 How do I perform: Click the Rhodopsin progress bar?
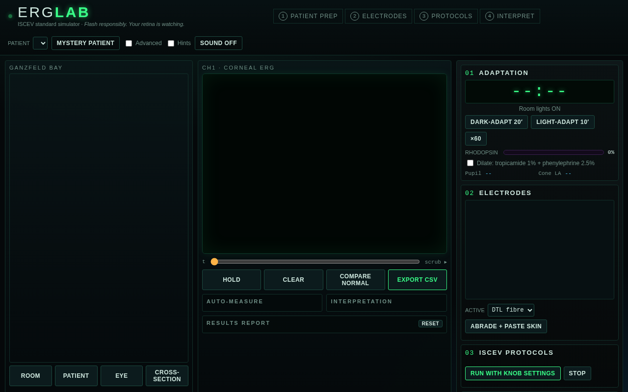coord(553,152)
